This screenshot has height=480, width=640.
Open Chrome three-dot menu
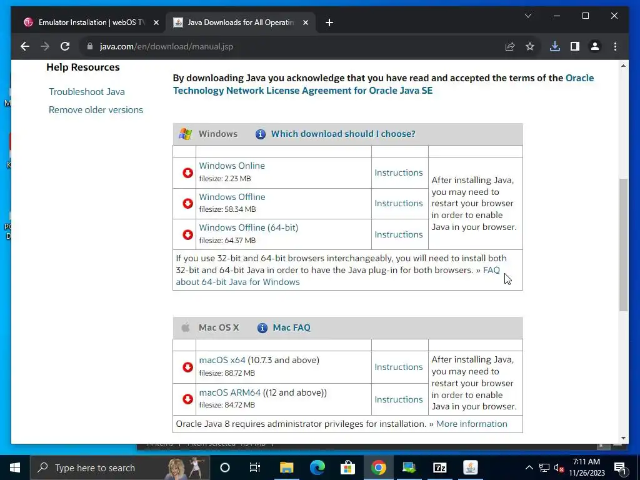click(615, 46)
